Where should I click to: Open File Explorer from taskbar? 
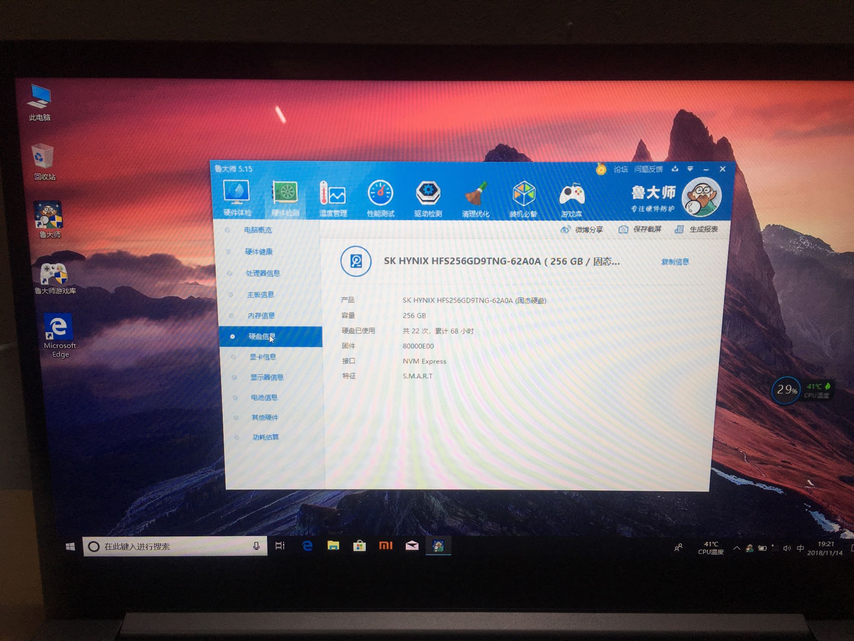tap(333, 546)
